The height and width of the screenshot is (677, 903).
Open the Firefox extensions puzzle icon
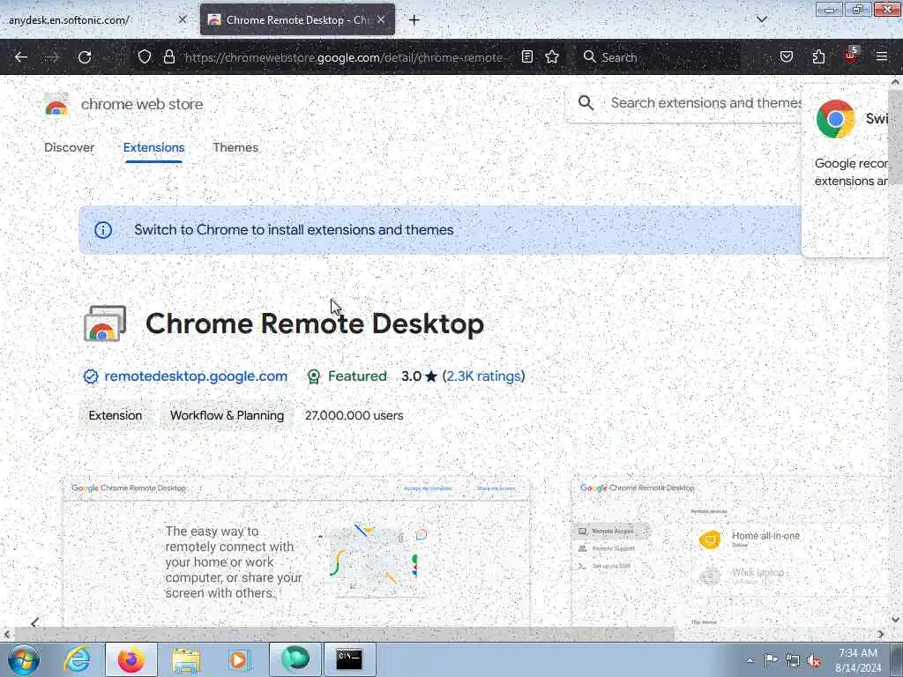pos(818,56)
